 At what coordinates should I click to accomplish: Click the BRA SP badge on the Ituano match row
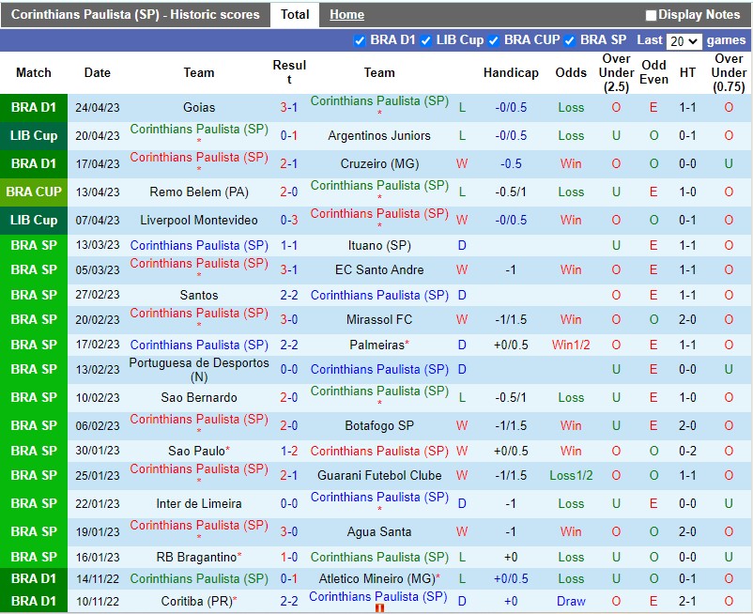point(34,245)
